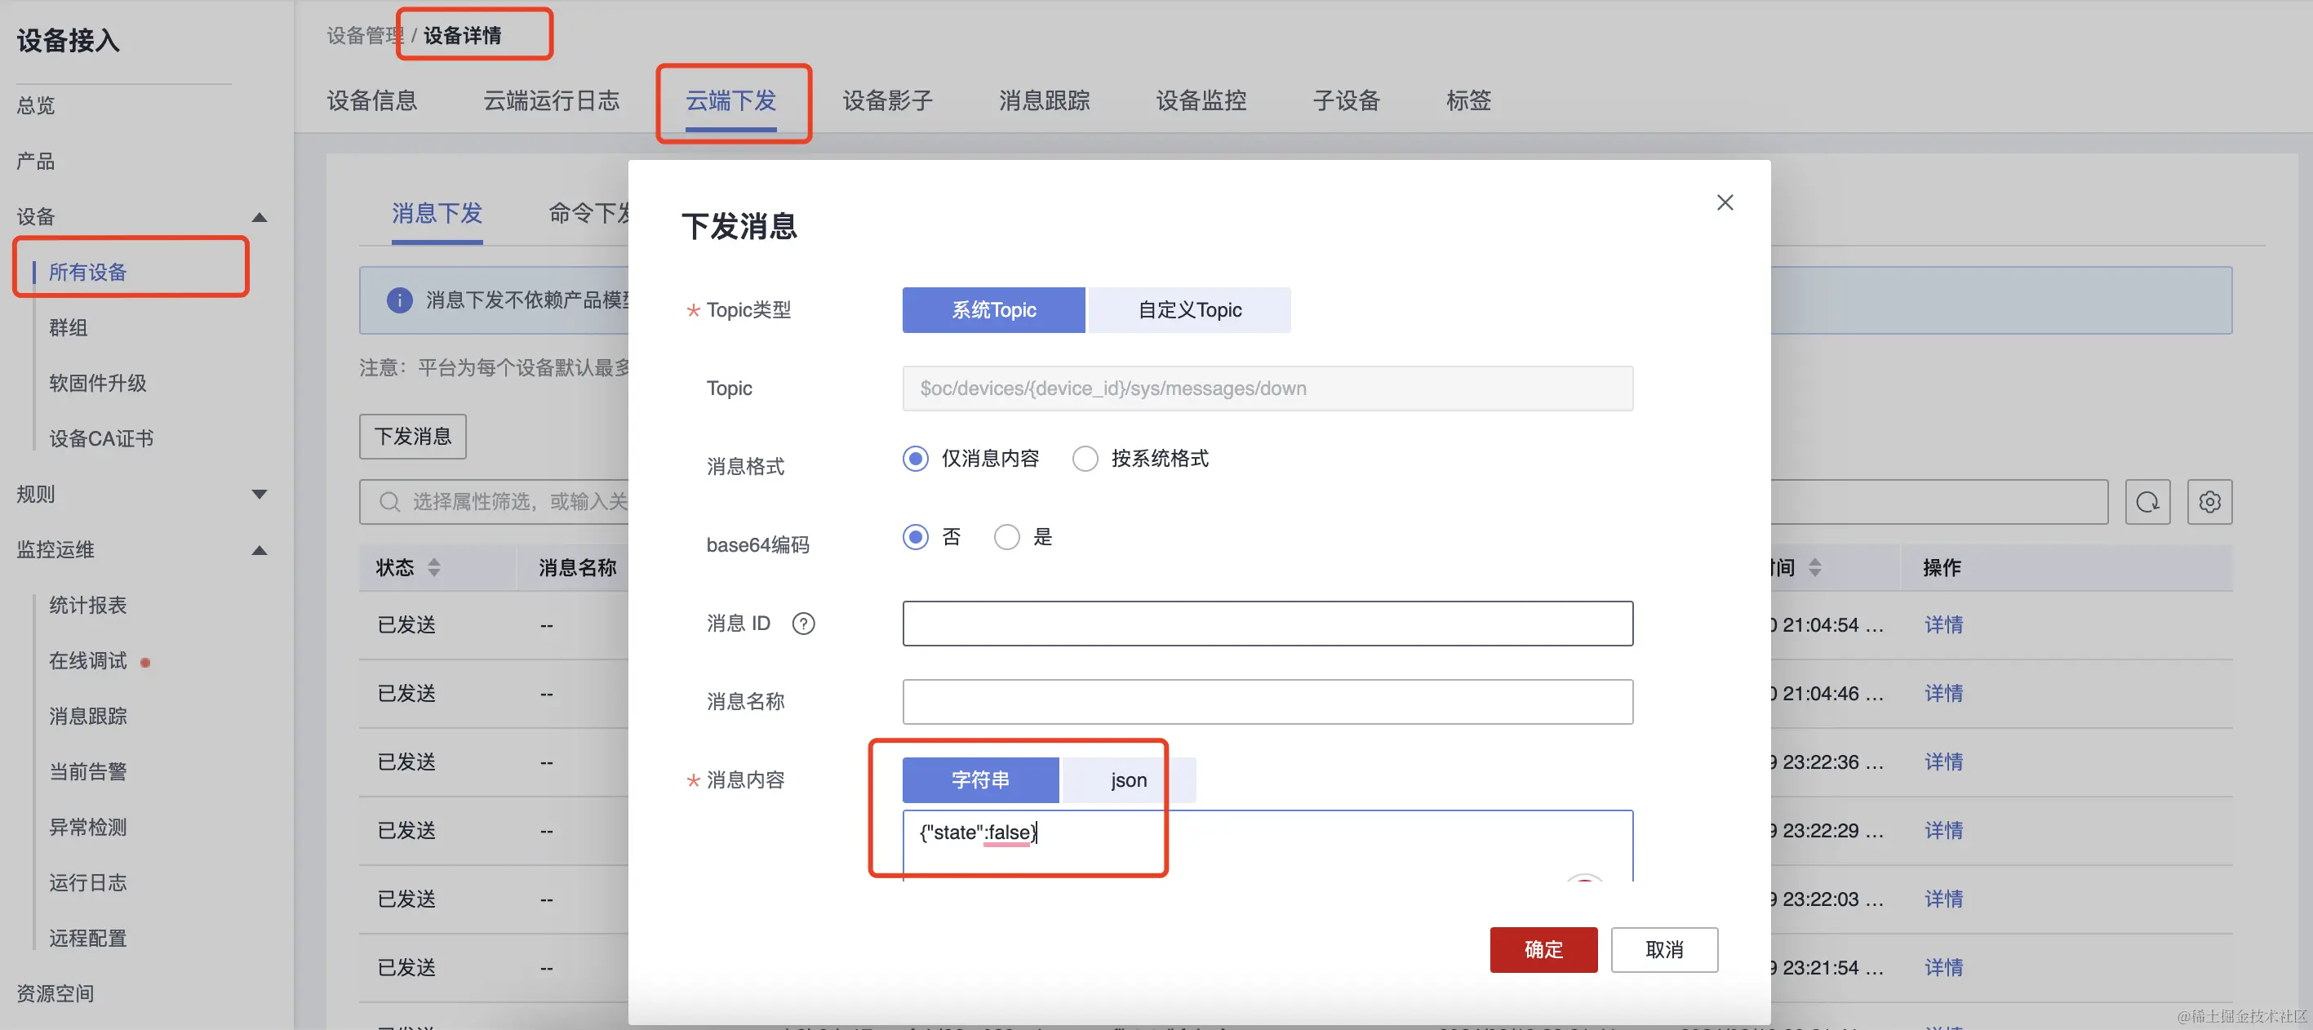The image size is (2313, 1030).
Task: Switch to json content tab
Action: pyautogui.click(x=1128, y=780)
